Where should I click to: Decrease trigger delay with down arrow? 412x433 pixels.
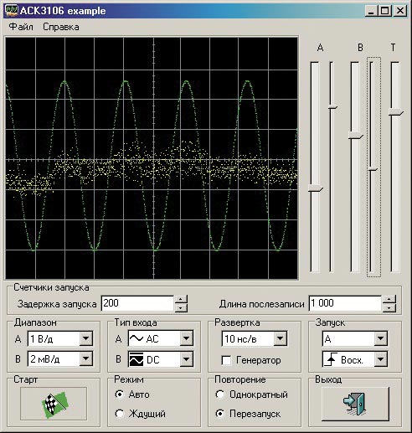181,307
